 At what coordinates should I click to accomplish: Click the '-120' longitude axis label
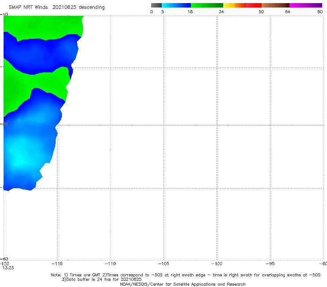tap(4, 264)
